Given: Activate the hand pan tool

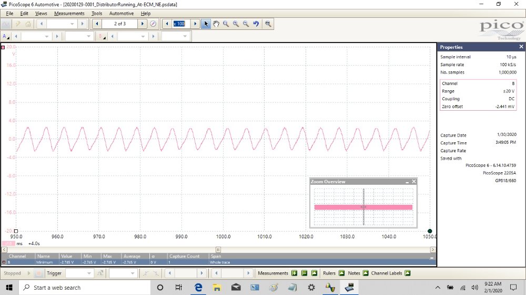Looking at the screenshot, I should tap(216, 24).
